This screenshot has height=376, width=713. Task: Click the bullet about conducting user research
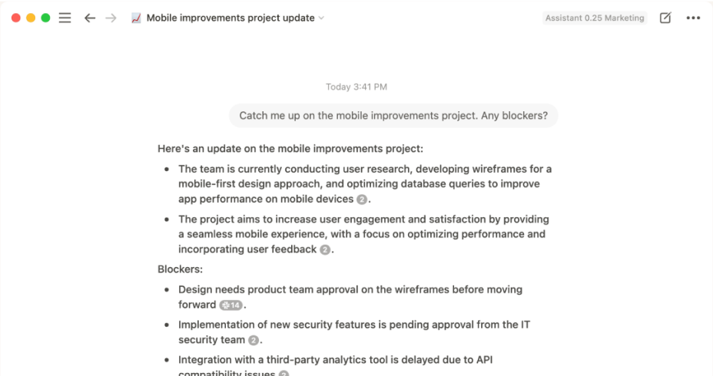point(365,184)
